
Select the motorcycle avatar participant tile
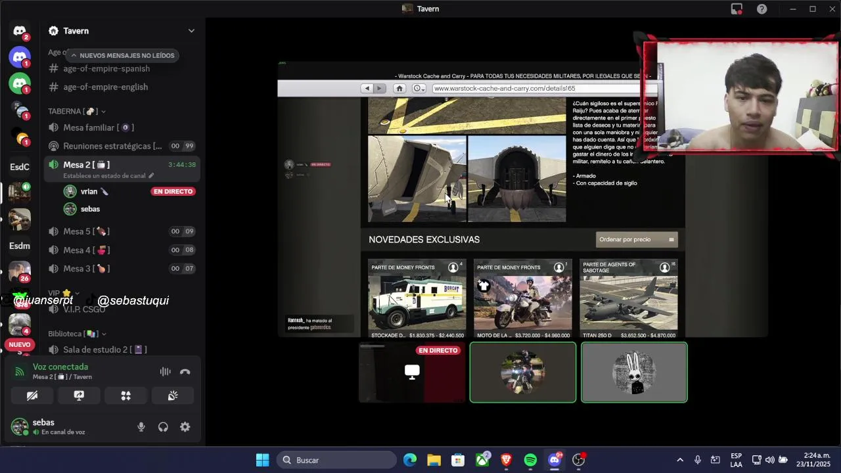click(523, 372)
